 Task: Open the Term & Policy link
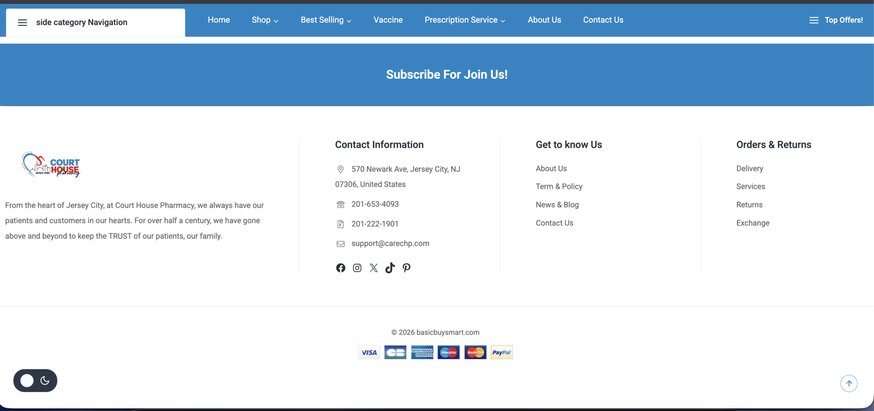click(x=559, y=187)
